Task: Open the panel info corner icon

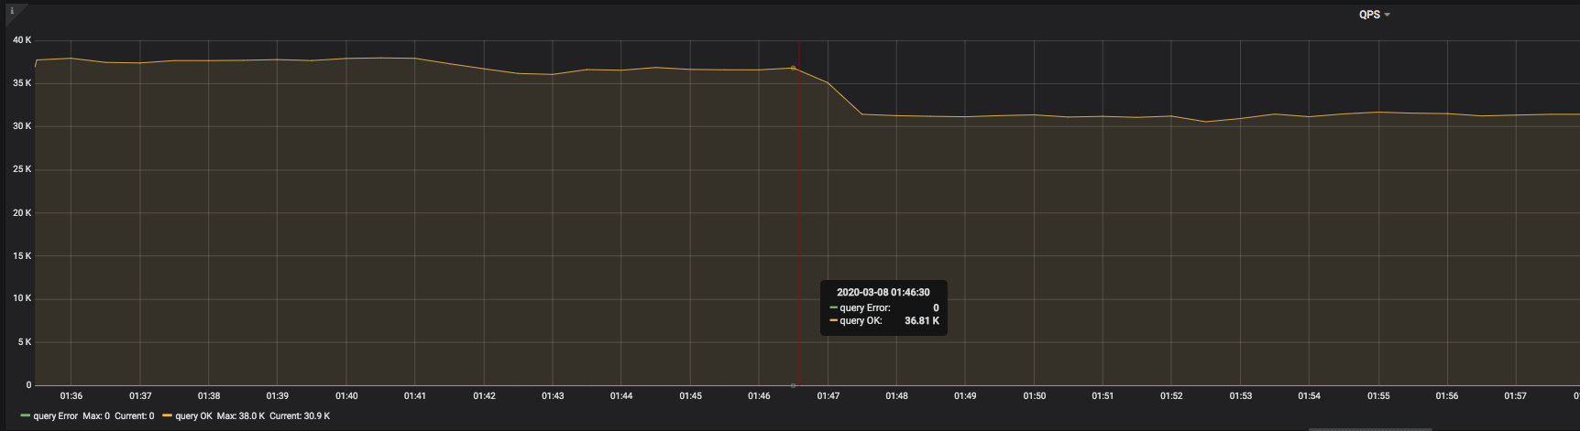Action: (x=12, y=11)
